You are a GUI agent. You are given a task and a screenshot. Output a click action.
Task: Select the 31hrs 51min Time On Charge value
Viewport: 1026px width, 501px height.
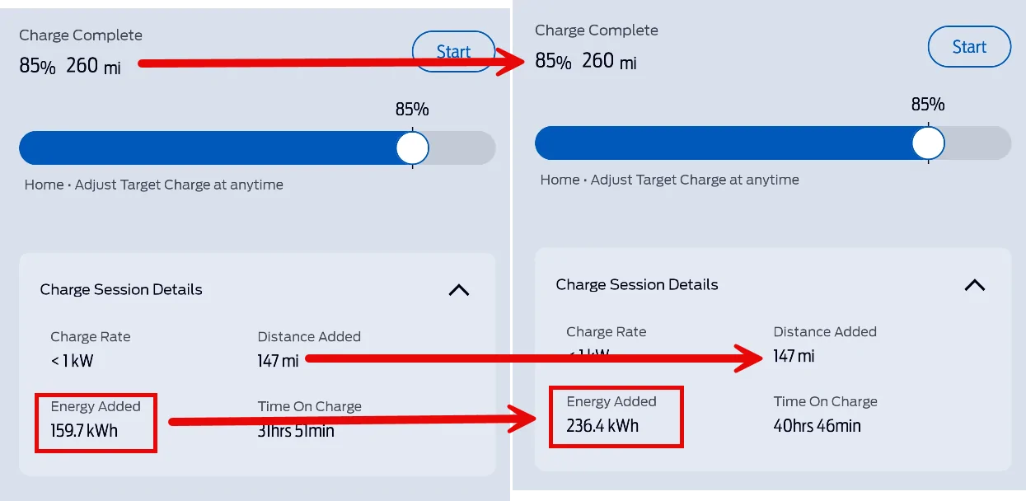[296, 430]
